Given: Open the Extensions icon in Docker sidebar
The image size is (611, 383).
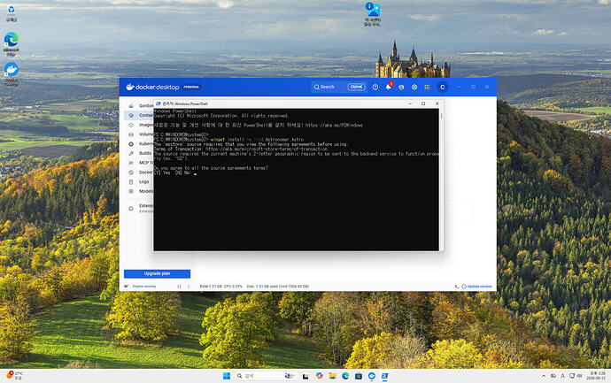Looking at the screenshot, I should point(131,208).
